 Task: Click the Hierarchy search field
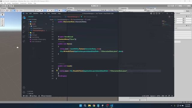tap(133, 10)
